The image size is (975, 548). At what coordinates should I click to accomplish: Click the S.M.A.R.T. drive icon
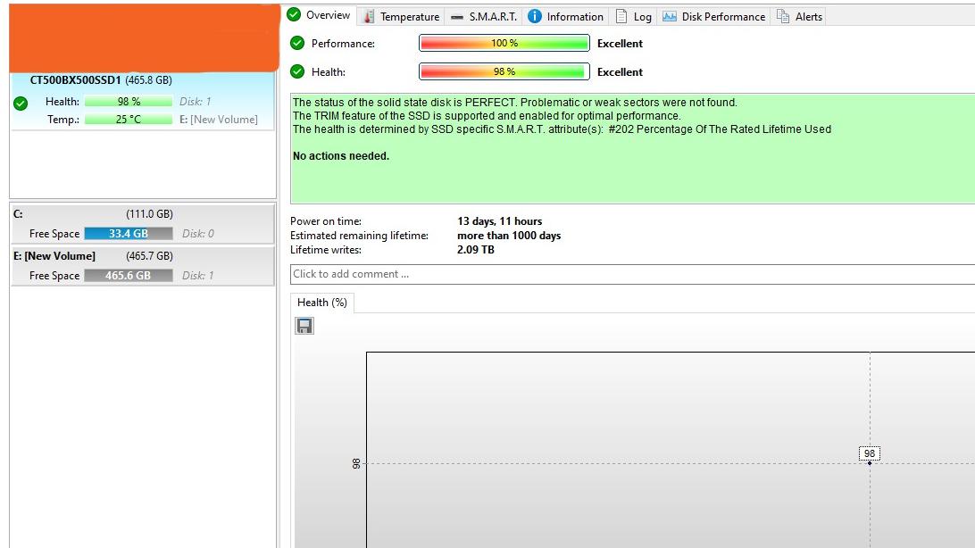click(x=457, y=16)
